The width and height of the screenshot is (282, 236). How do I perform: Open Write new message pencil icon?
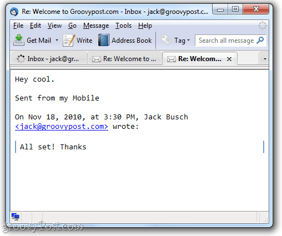click(x=69, y=40)
